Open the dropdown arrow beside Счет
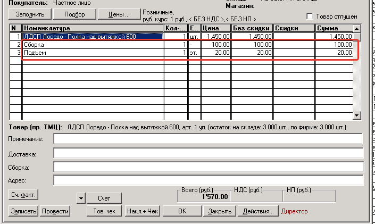375x224 pixels. coord(81,198)
